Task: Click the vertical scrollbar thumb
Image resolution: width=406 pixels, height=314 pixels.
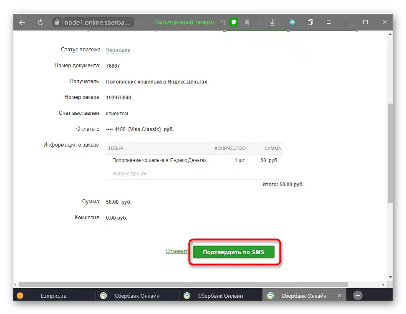Action: [390, 153]
